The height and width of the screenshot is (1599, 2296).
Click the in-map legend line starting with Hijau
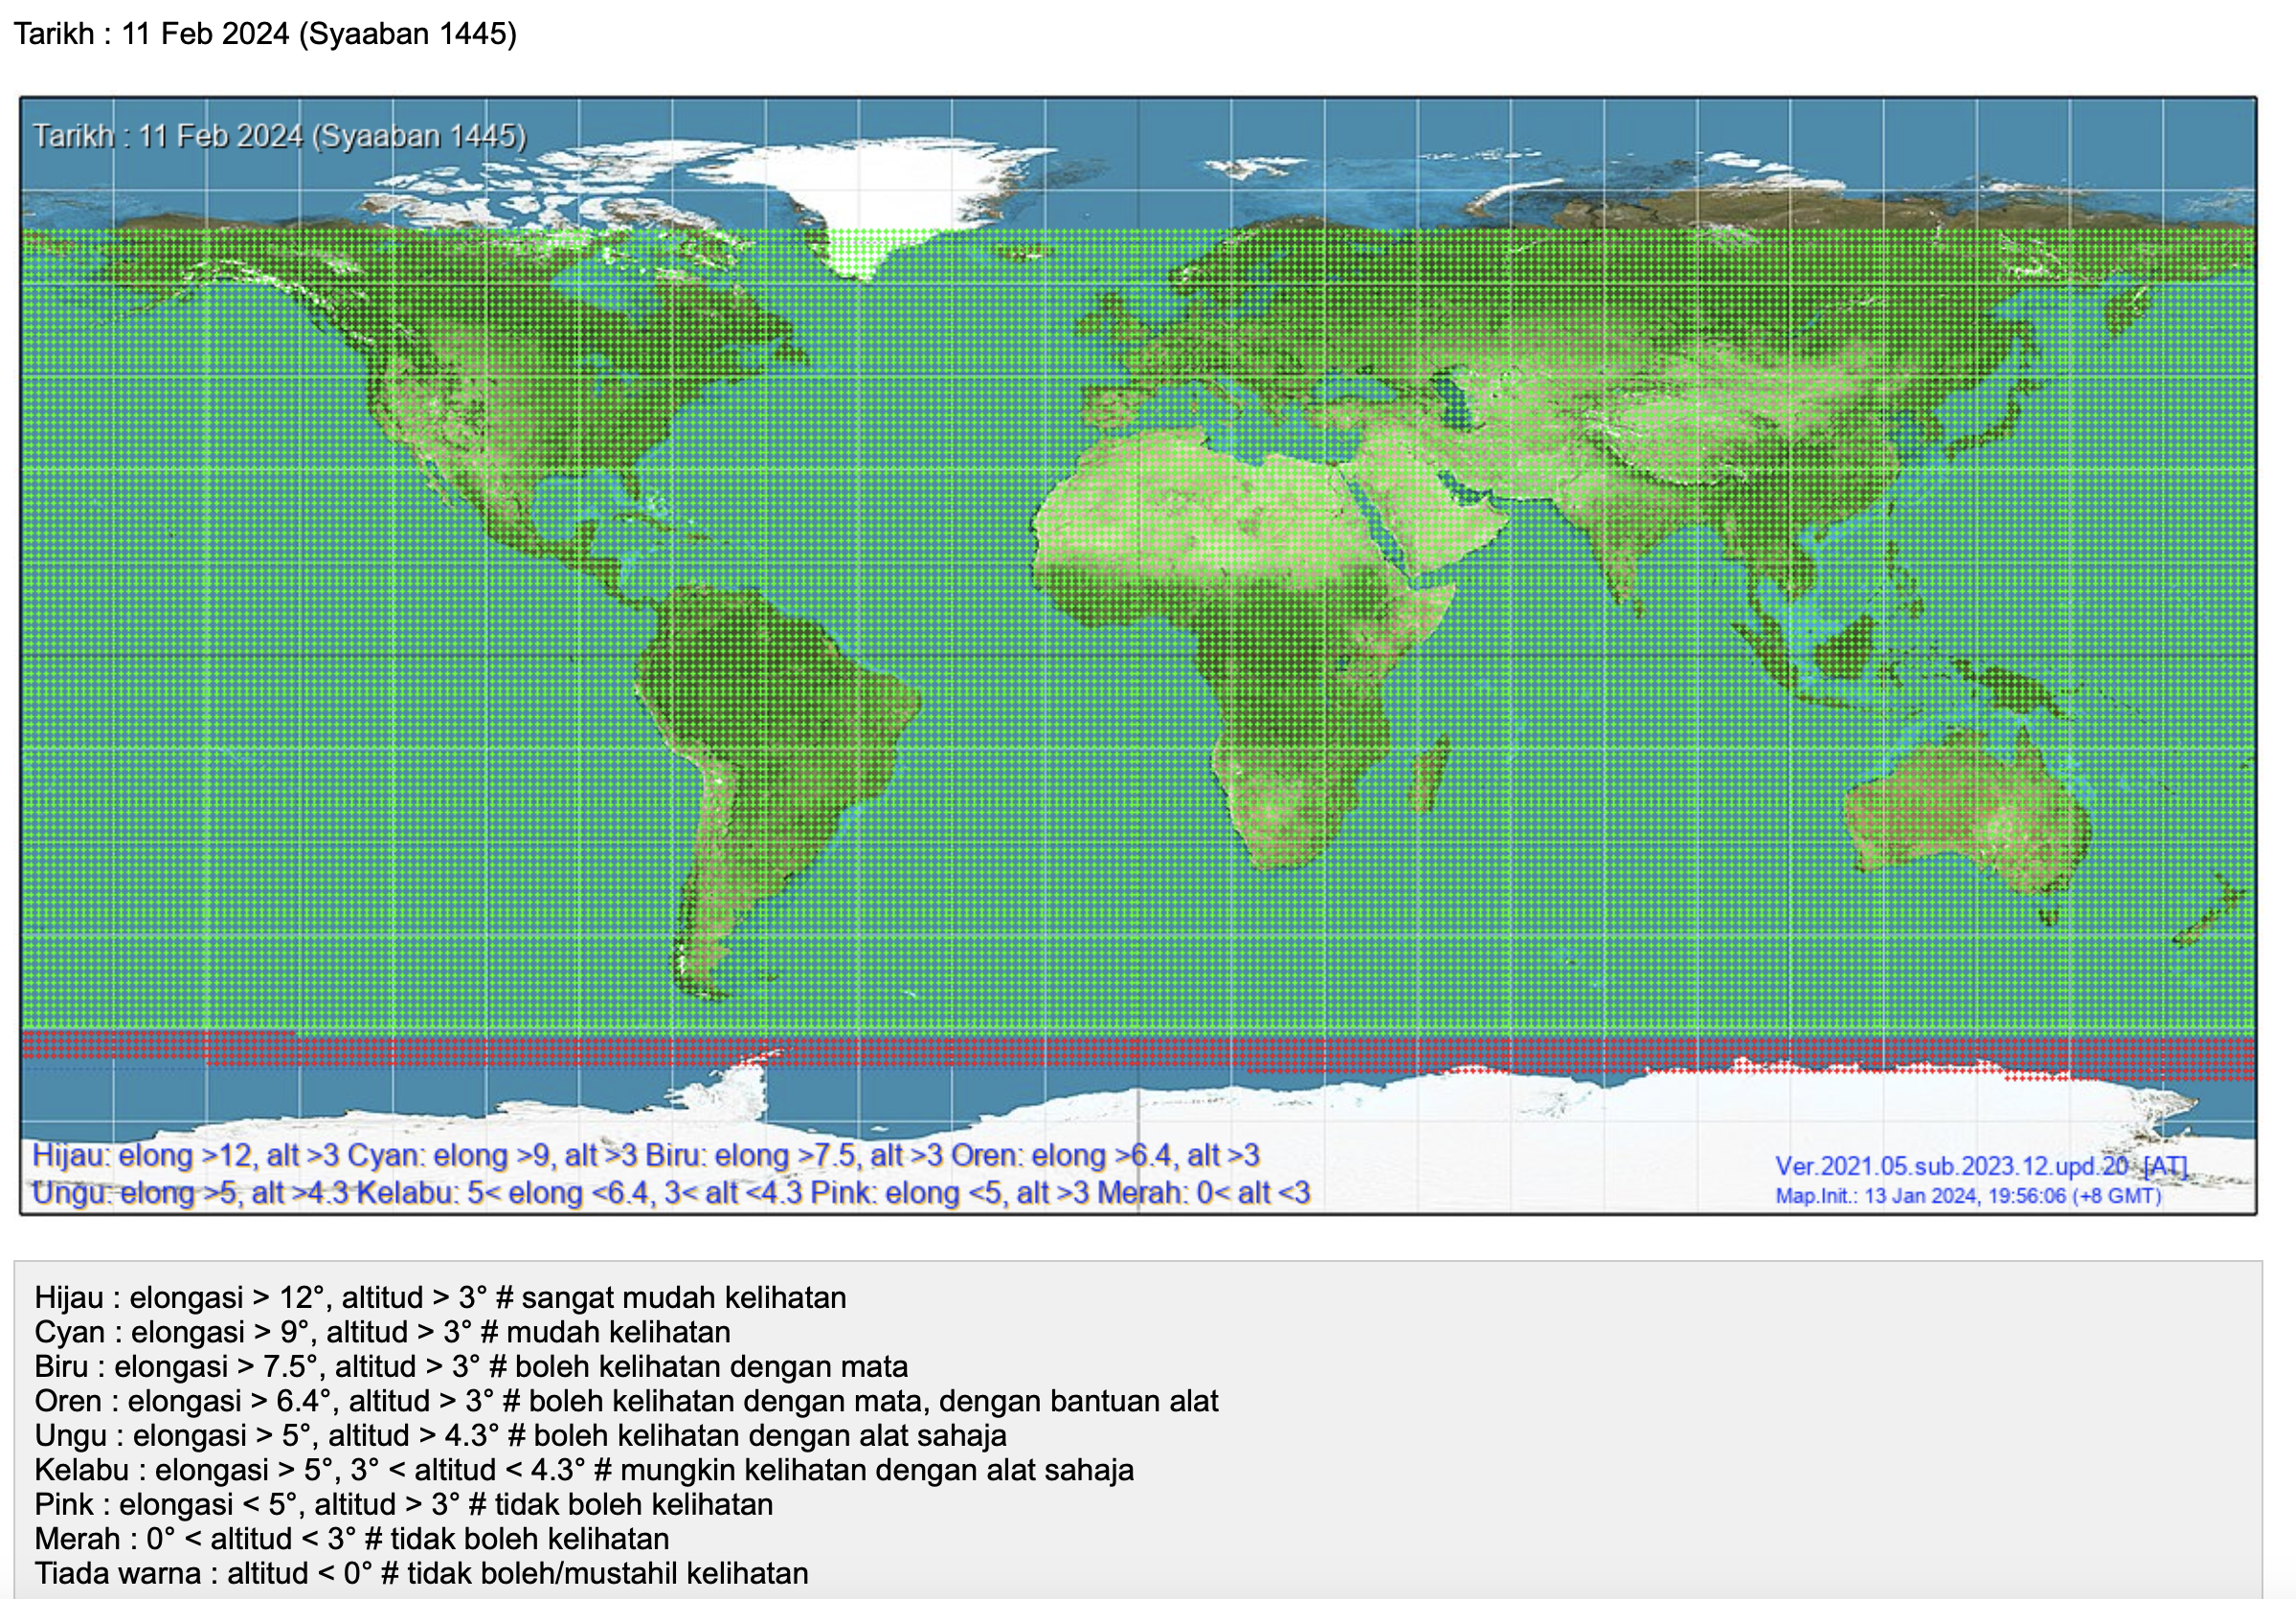tap(645, 1156)
